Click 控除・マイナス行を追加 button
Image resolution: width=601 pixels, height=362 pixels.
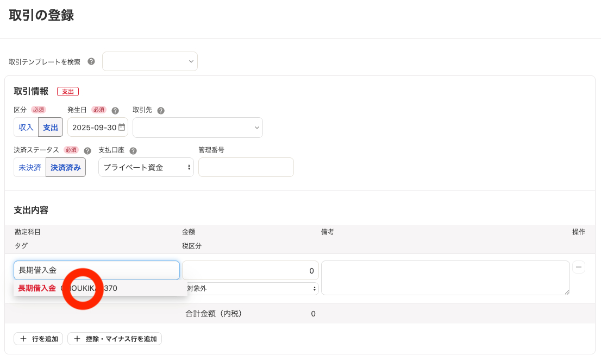point(115,339)
